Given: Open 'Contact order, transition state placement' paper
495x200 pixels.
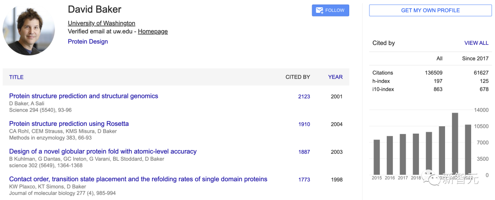Looking at the screenshot, I should tap(138, 179).
